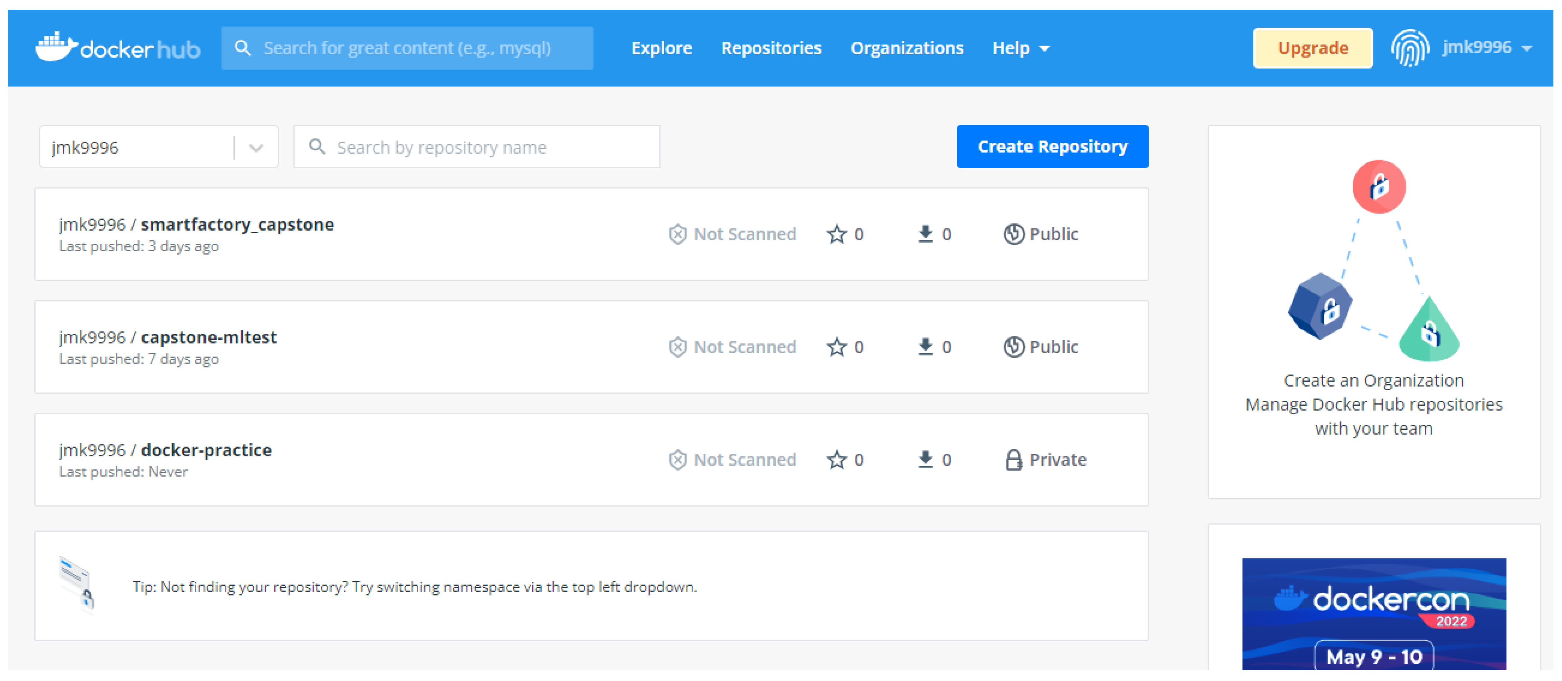Image resolution: width=1562 pixels, height=681 pixels.
Task: Expand the jmk9996 namespace dropdown
Action: (x=256, y=147)
